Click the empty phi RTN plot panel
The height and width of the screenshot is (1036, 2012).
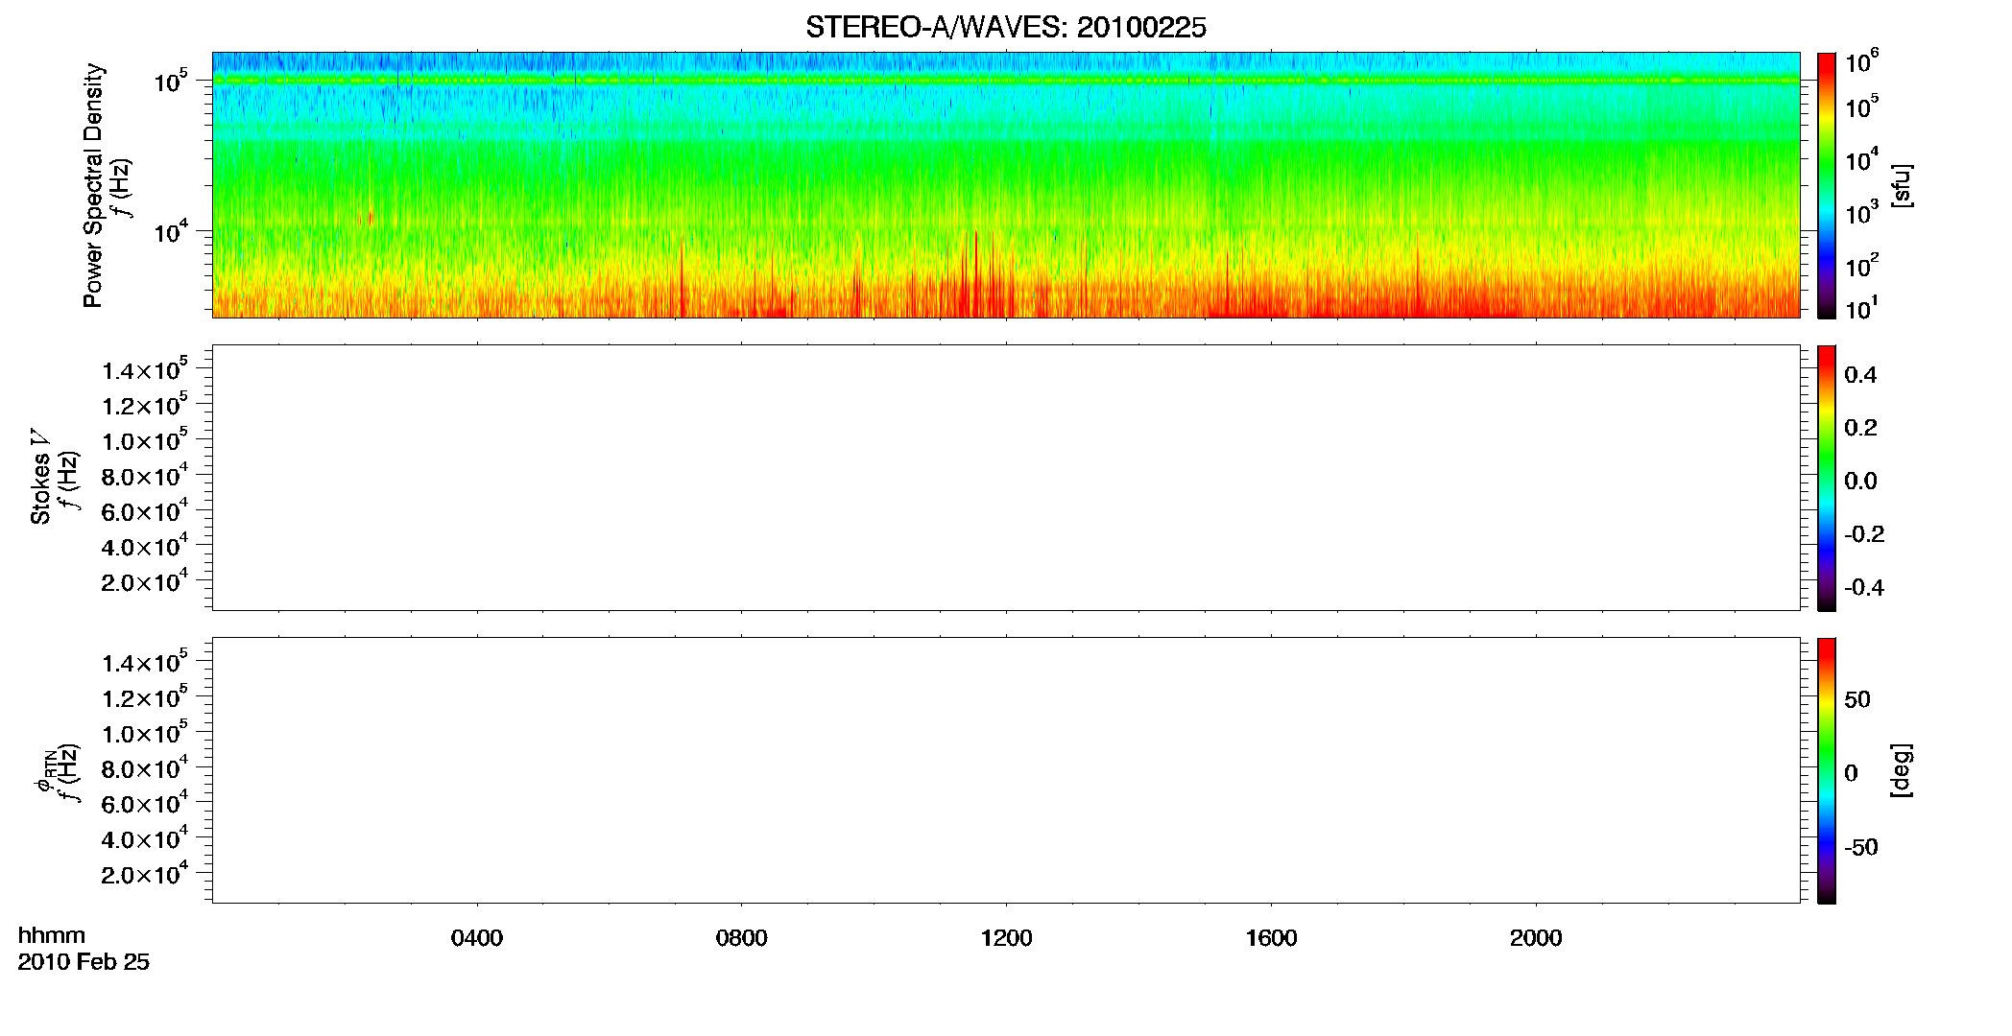[1006, 769]
